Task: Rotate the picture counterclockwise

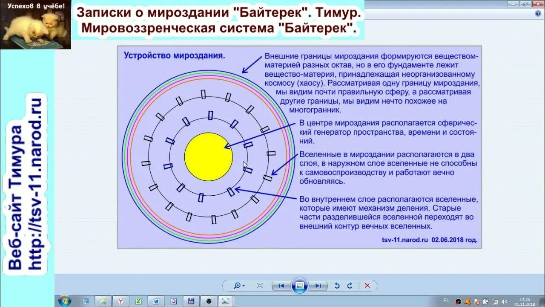Action: click(337, 286)
